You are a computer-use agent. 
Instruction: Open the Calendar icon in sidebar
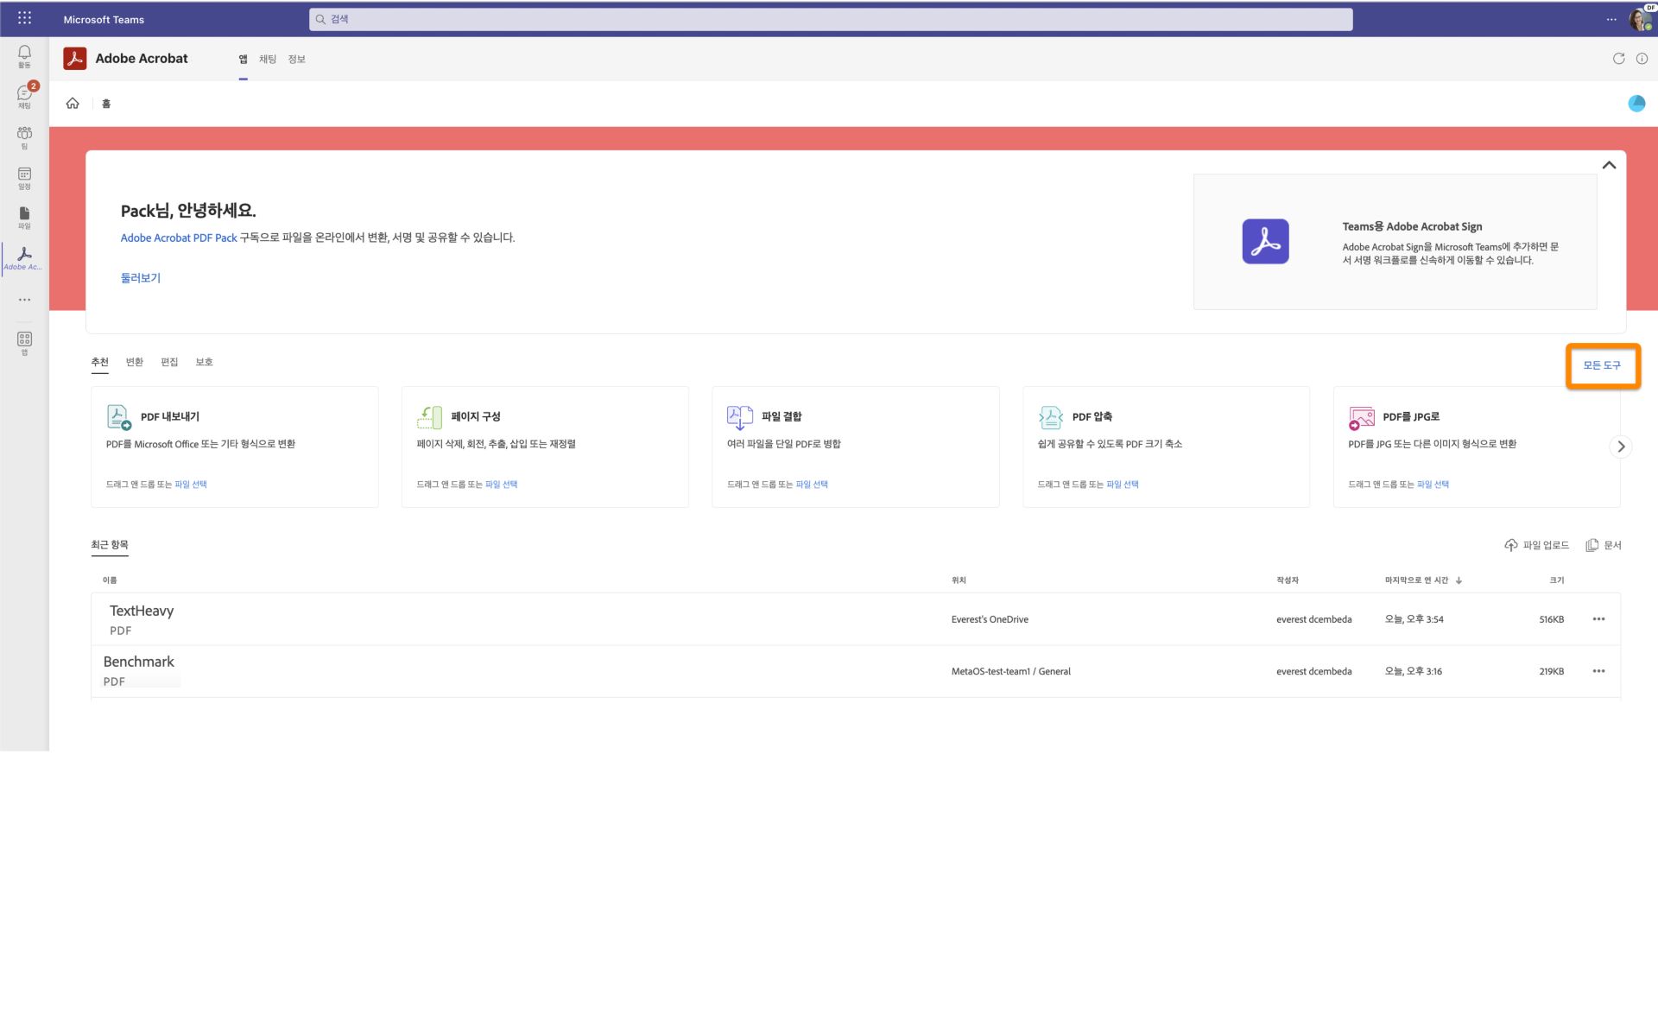24,178
